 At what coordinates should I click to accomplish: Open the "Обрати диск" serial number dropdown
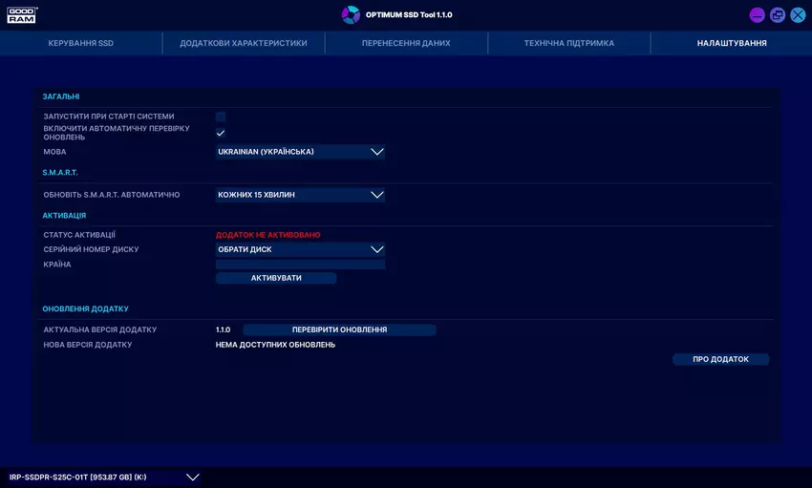pyautogui.click(x=300, y=249)
